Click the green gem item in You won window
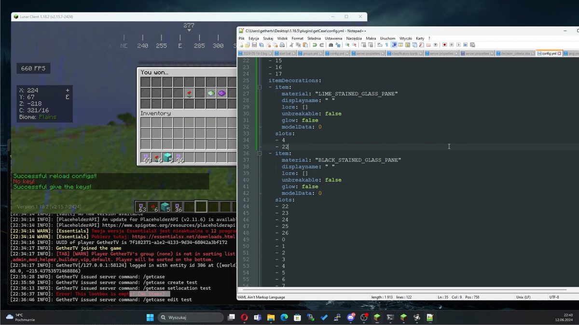Image resolution: width=579 pixels, height=325 pixels. tap(211, 93)
